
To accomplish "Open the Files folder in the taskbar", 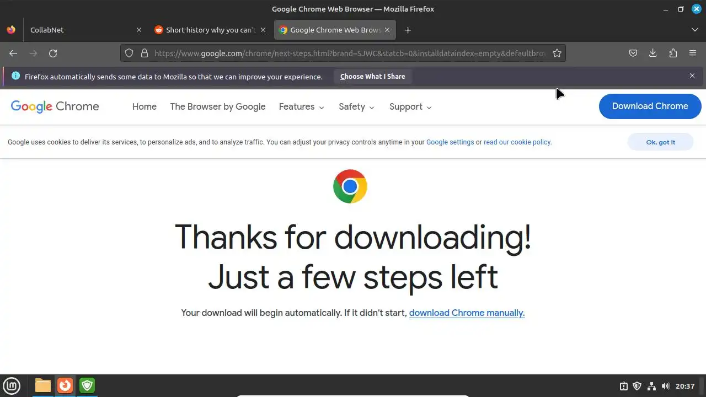I will pos(43,385).
